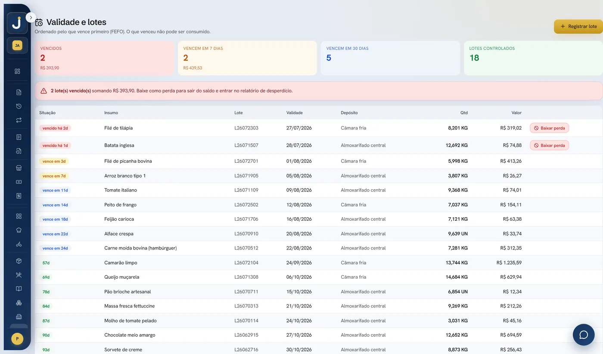
Task: Open the package box icon in sidebar
Action: click(19, 261)
